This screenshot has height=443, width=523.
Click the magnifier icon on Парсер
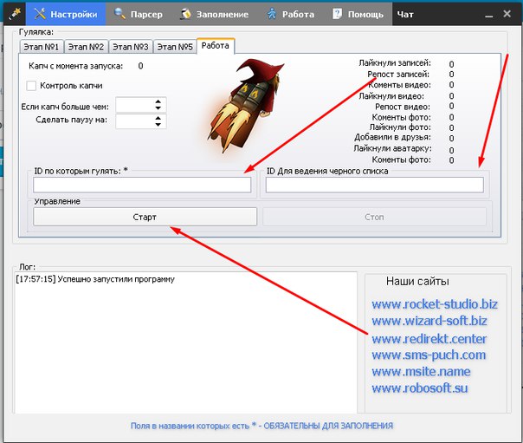(x=119, y=14)
